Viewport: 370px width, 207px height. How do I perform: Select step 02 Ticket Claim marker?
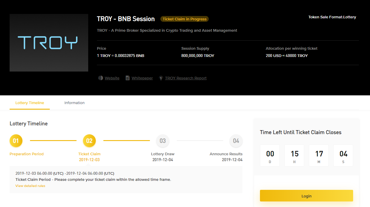click(89, 141)
